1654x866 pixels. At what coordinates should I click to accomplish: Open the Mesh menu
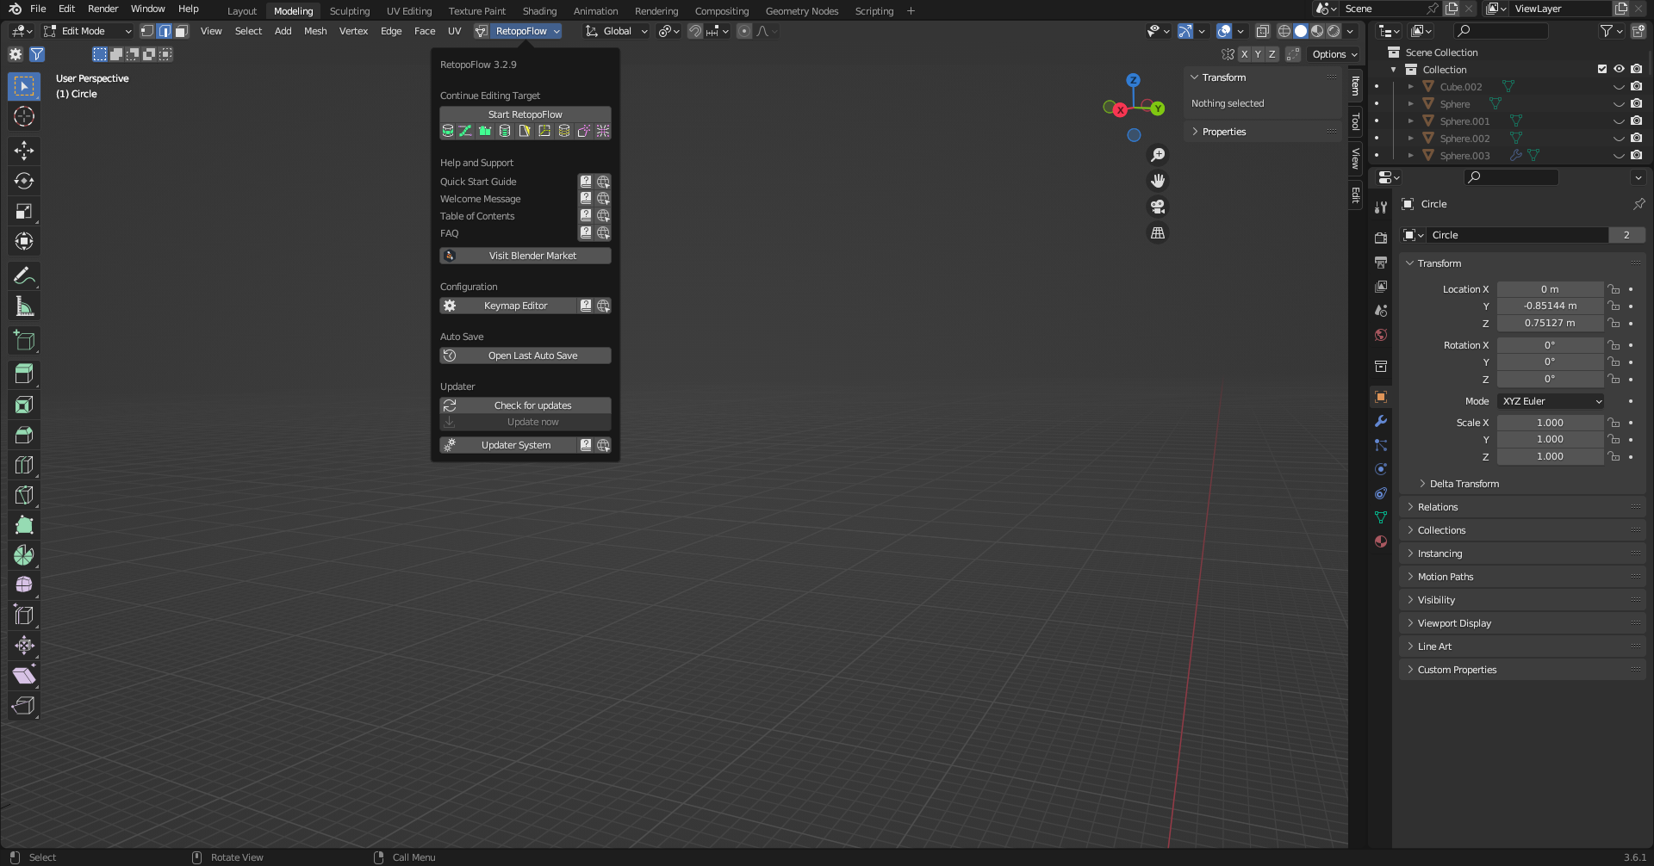pyautogui.click(x=315, y=31)
